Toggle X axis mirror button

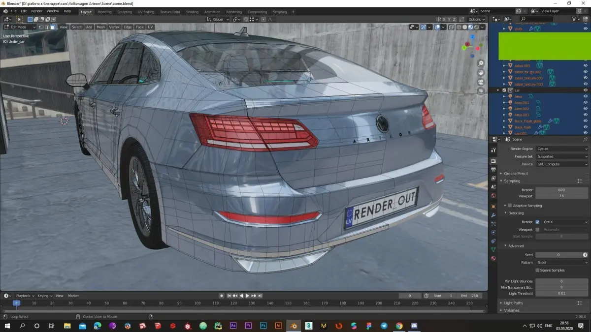[444, 19]
